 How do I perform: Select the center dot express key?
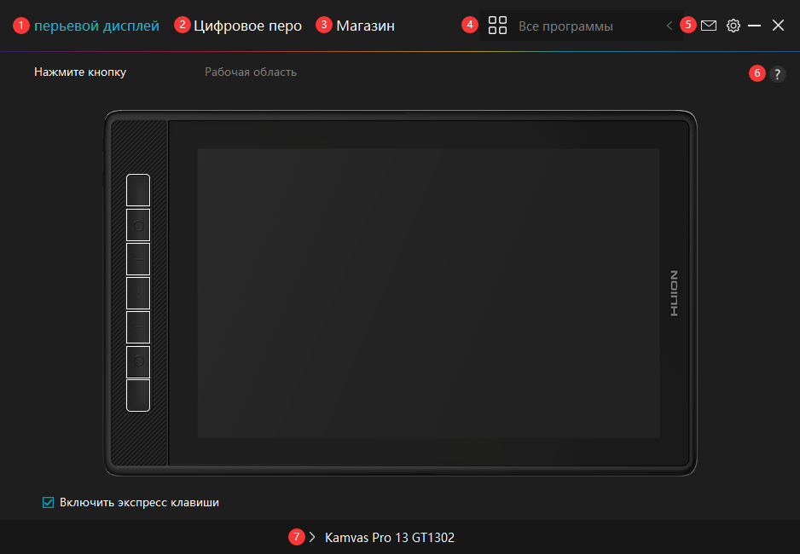tap(138, 292)
